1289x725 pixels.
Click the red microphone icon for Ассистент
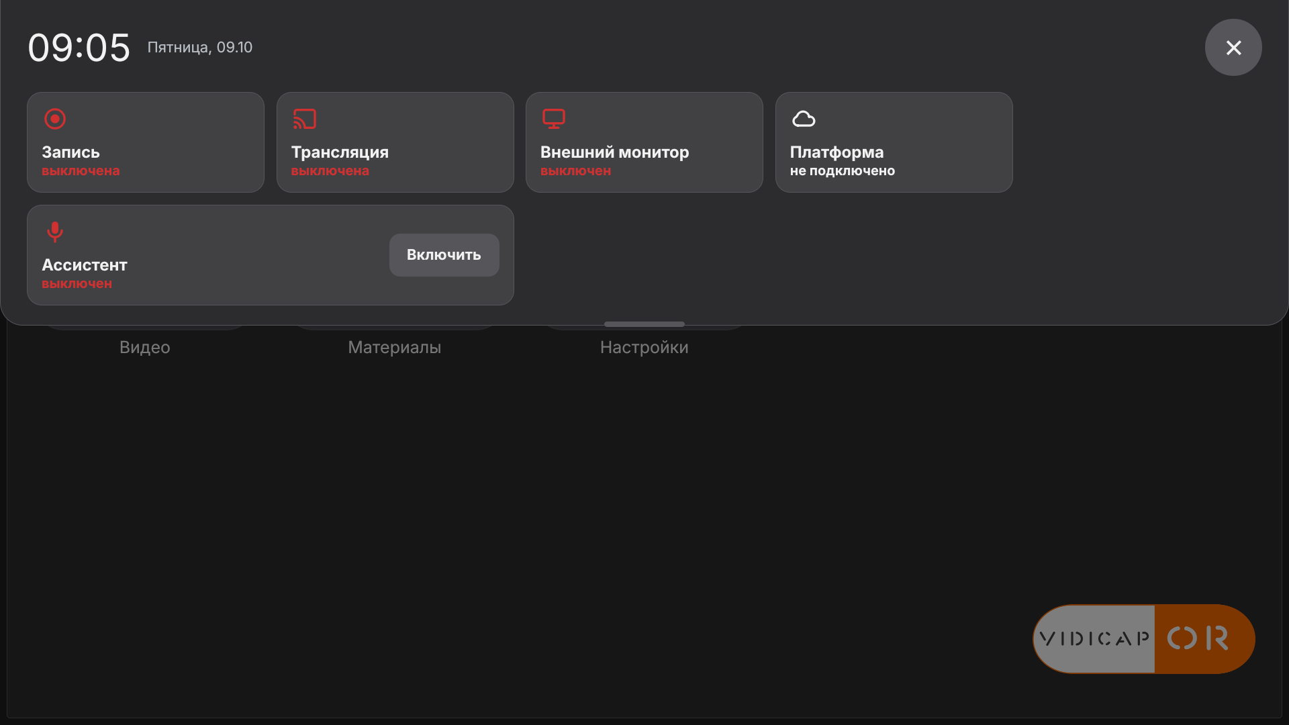[x=55, y=232]
